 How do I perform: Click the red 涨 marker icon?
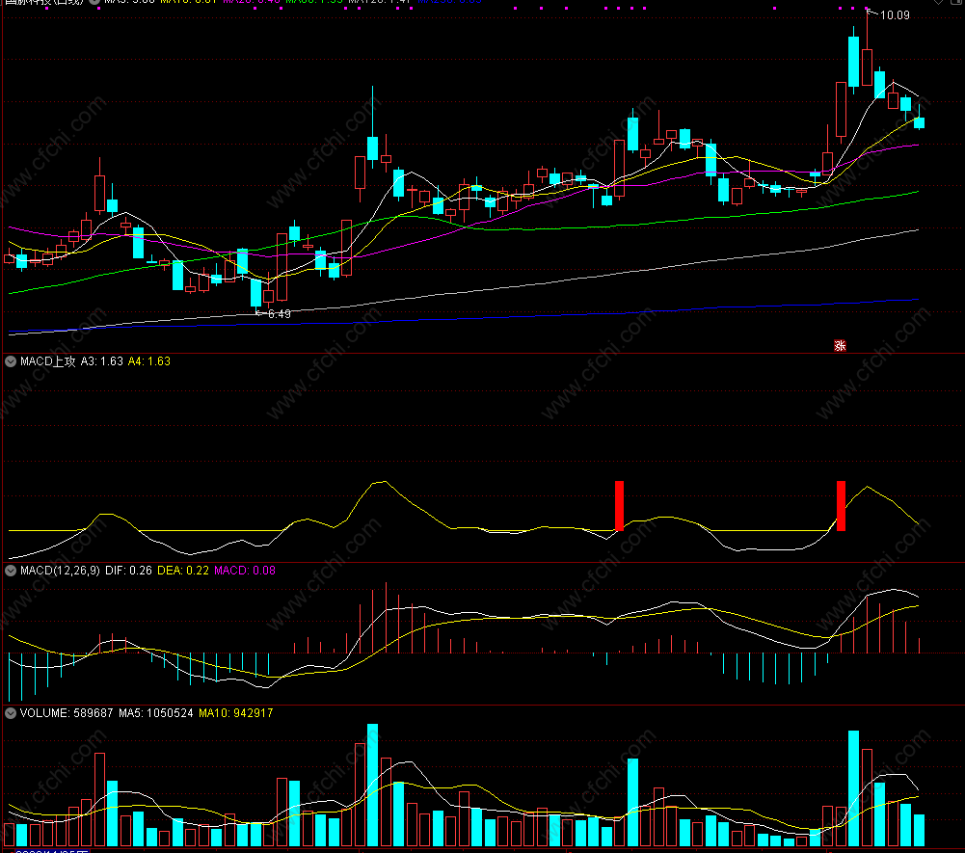click(840, 346)
